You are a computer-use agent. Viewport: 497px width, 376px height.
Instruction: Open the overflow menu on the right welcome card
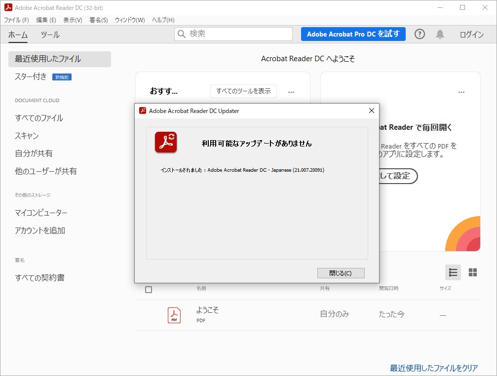coord(461,92)
